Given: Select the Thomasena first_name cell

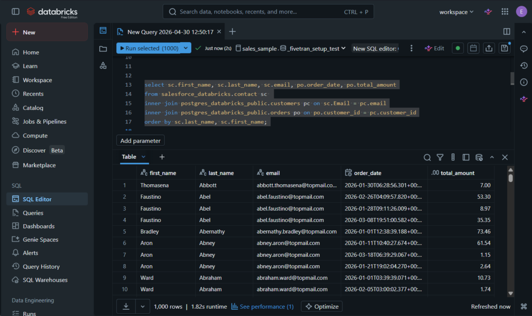Looking at the screenshot, I should pyautogui.click(x=166, y=185).
